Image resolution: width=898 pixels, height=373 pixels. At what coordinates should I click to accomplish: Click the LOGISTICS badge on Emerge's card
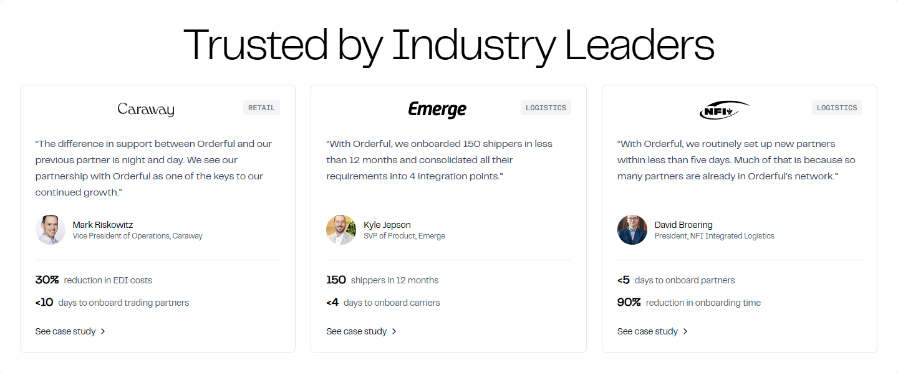(546, 107)
